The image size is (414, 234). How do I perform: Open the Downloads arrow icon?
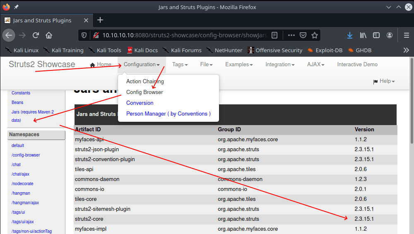350,35
